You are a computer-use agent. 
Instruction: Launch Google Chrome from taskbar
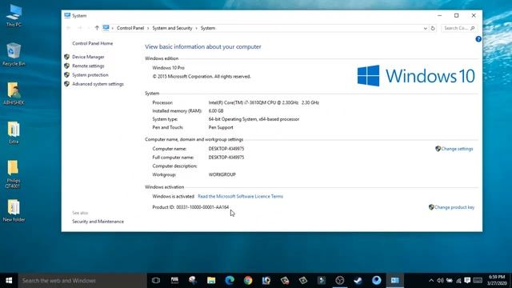tap(248, 281)
